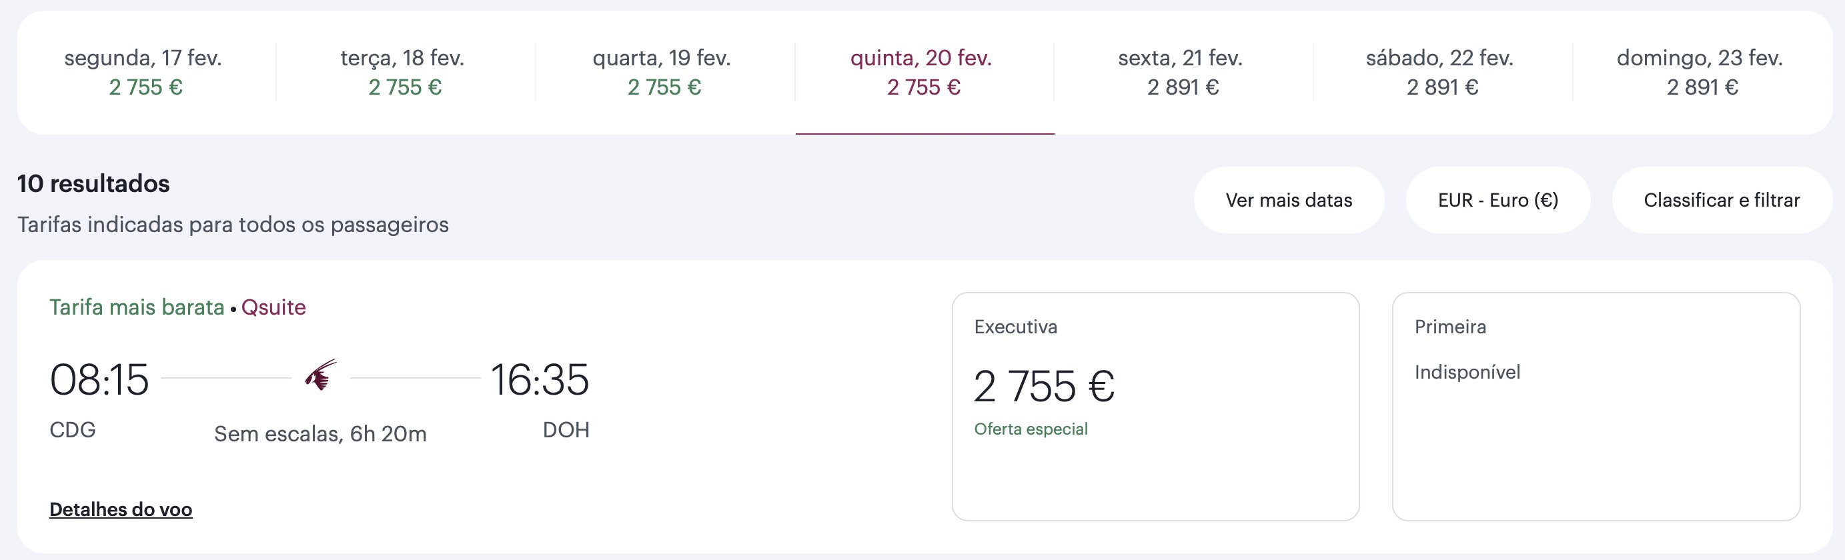Click the 08:15 departure time
The width and height of the screenshot is (1845, 560).
[x=99, y=379]
